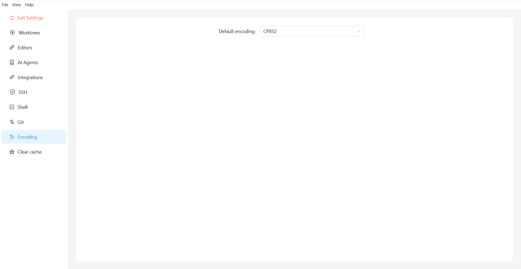Click the Git branch icon
The width and height of the screenshot is (521, 269).
[x=12, y=122]
